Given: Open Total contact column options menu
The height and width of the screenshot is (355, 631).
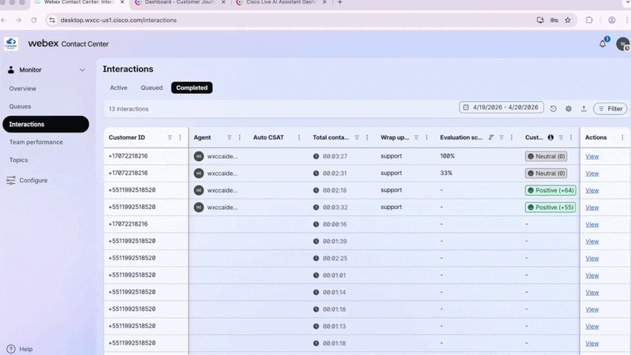Looking at the screenshot, I should (x=367, y=137).
